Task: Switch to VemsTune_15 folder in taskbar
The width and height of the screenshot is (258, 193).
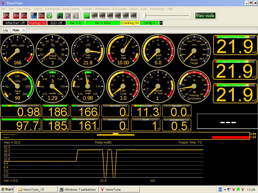Action: click(x=37, y=189)
